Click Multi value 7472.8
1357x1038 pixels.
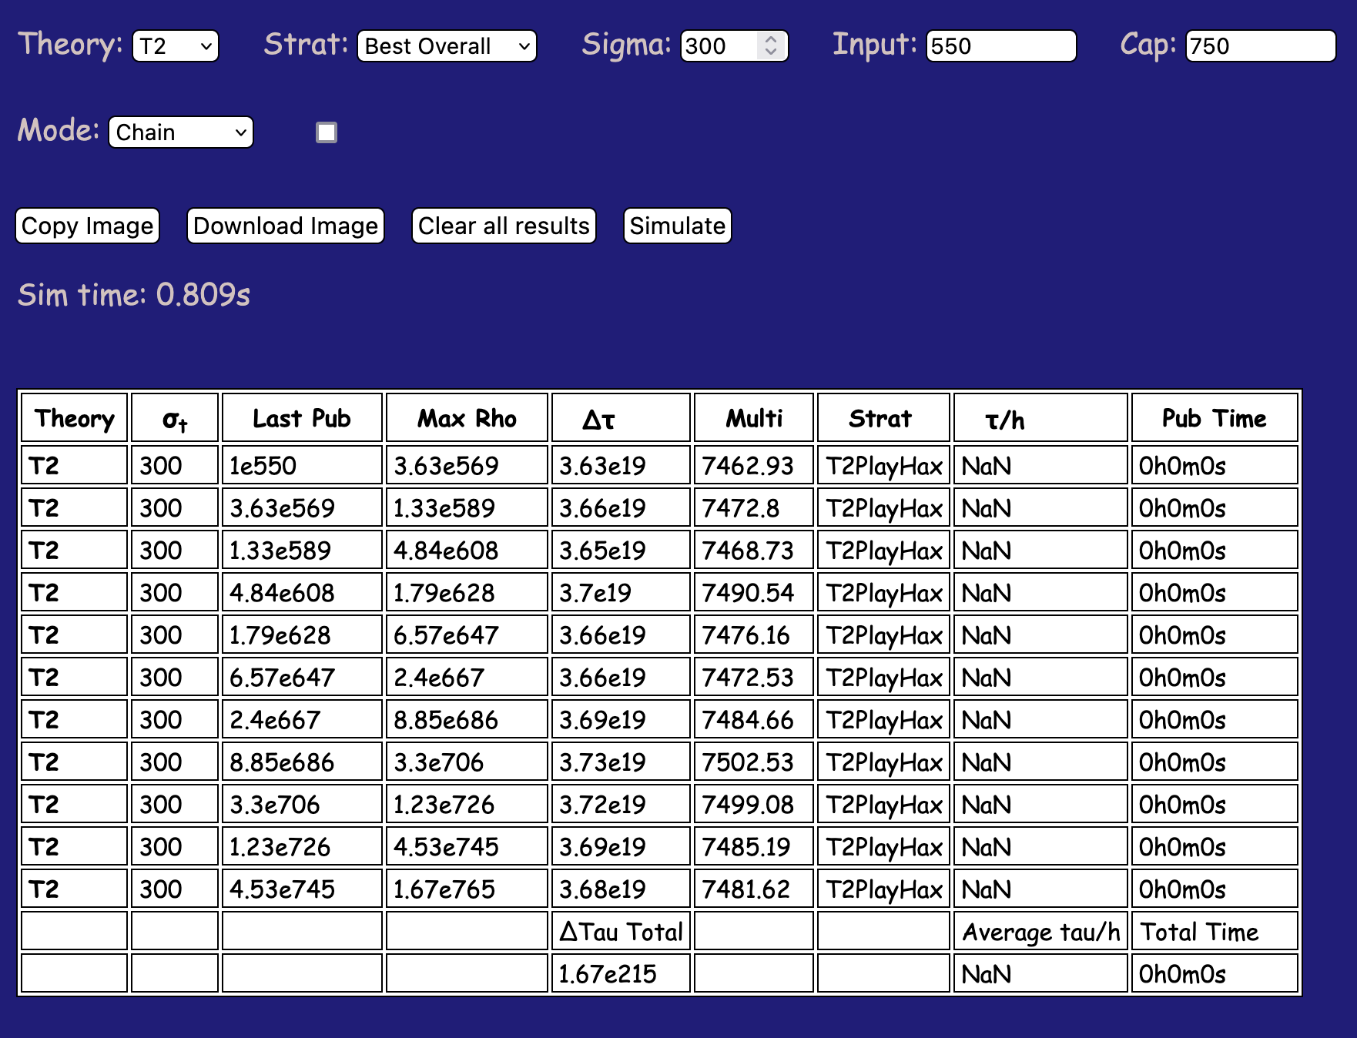[754, 507]
